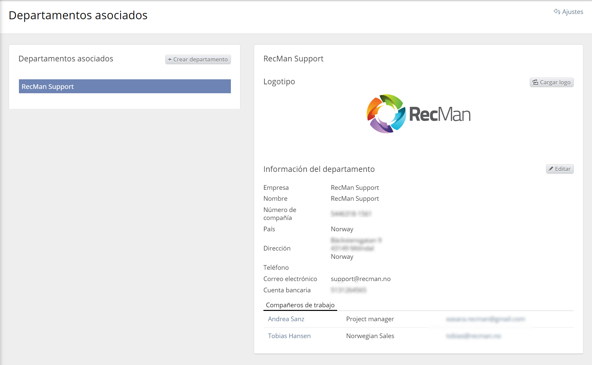
Task: Click the support@recman.no email value
Action: click(x=361, y=279)
